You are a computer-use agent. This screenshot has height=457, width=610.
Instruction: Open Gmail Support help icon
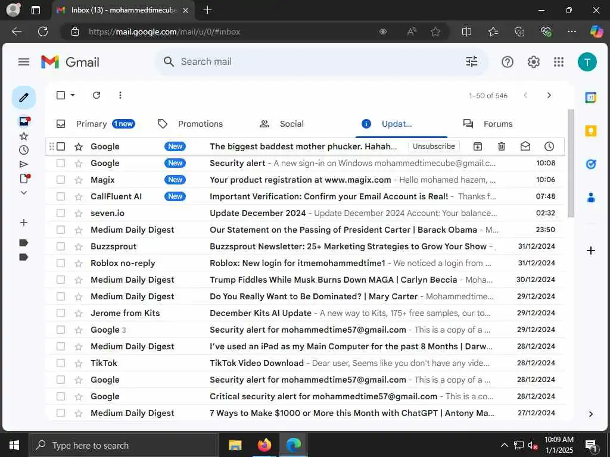pos(508,62)
